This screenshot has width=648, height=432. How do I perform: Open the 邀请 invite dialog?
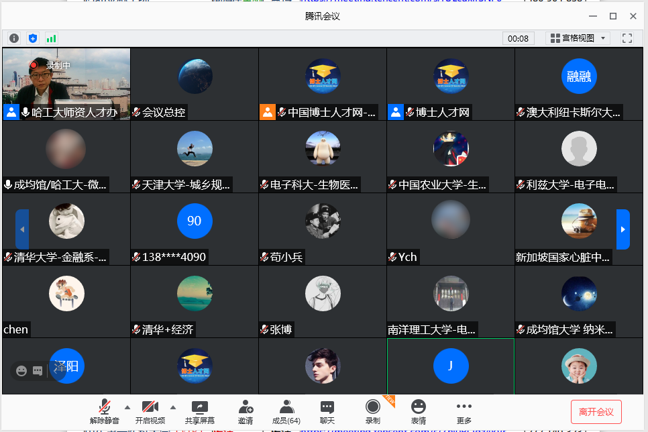point(246,412)
